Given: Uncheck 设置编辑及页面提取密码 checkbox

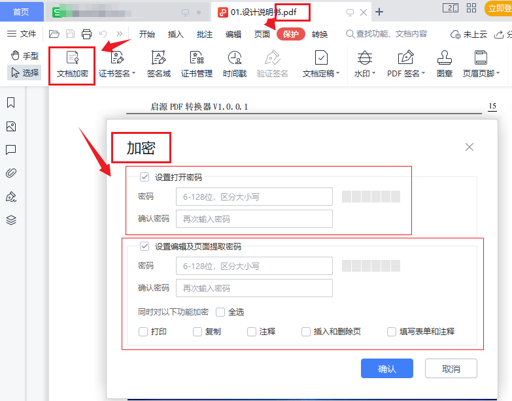Looking at the screenshot, I should point(145,246).
